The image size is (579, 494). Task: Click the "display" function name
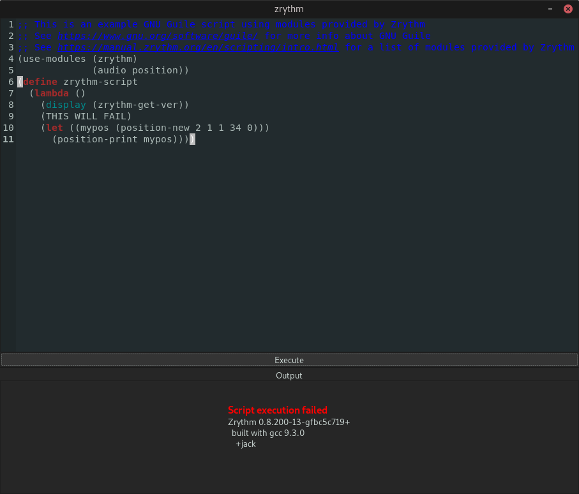tap(66, 105)
